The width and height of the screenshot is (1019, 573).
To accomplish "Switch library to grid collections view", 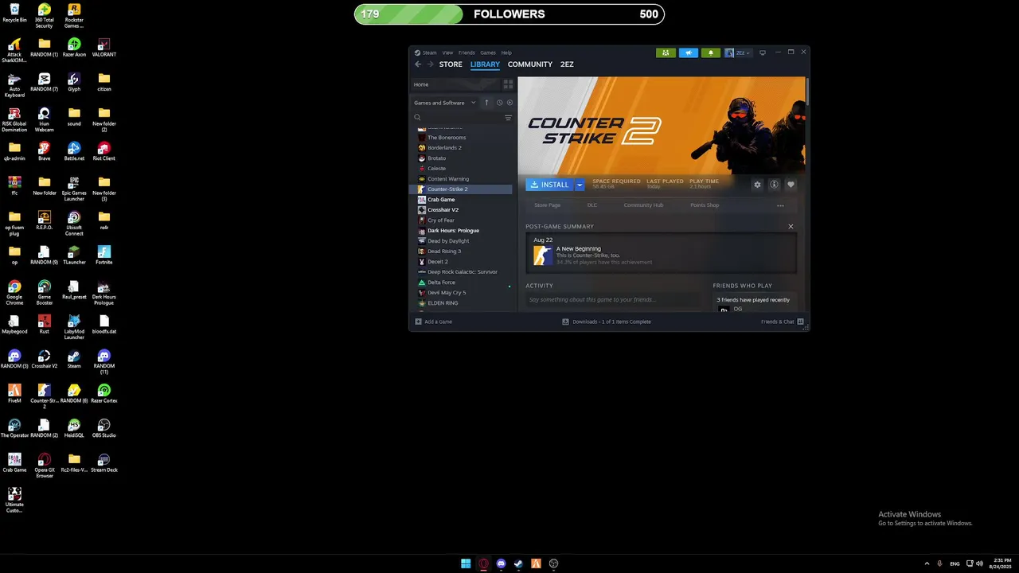I will 508,84.
